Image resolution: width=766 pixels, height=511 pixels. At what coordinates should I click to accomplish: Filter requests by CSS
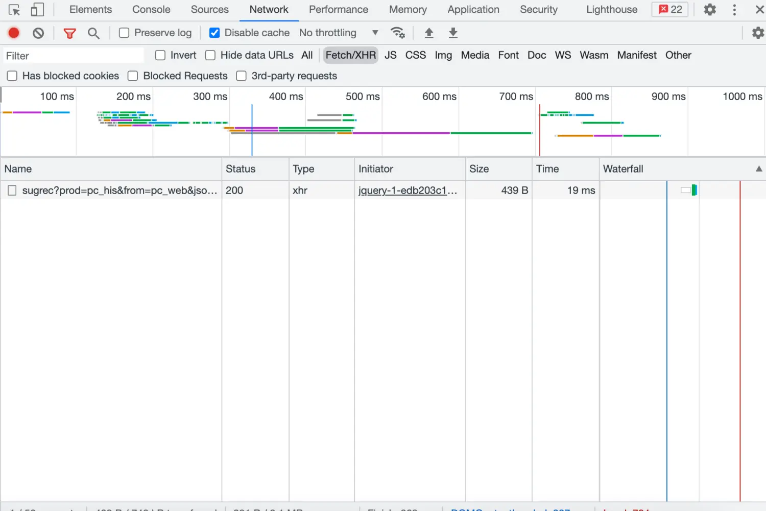pyautogui.click(x=416, y=55)
